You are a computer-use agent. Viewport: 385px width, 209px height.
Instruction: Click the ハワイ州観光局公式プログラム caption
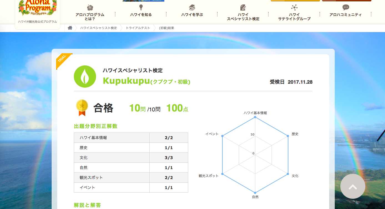point(37,22)
